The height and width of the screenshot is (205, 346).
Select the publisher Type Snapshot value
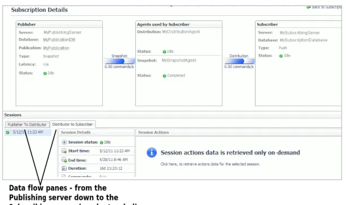coord(51,57)
